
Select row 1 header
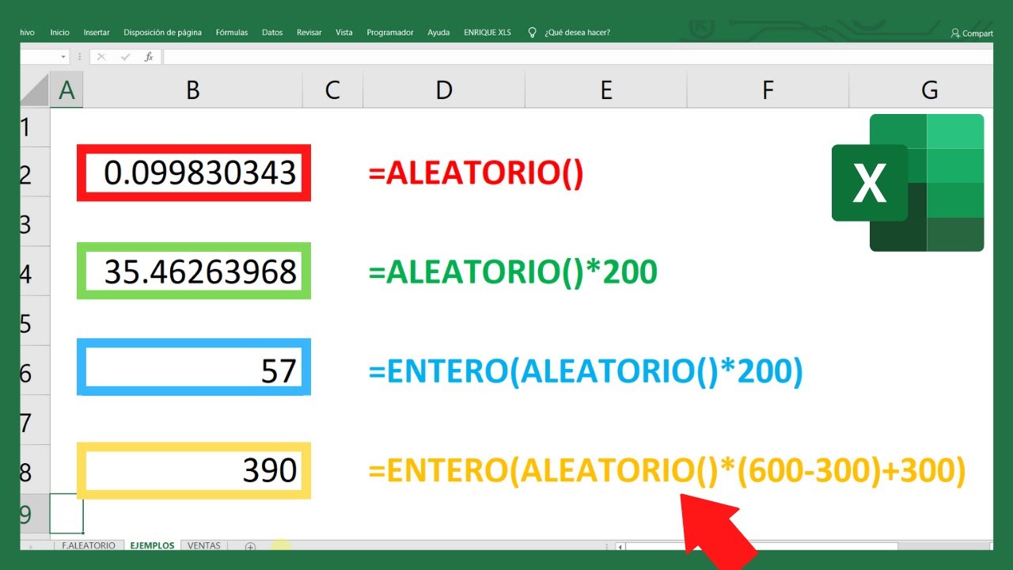click(x=35, y=127)
